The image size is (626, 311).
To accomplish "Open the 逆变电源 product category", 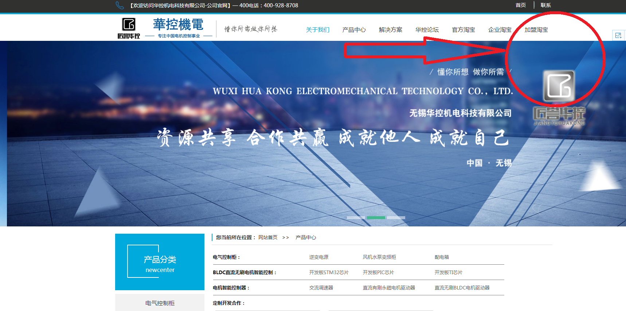I will click(x=319, y=257).
